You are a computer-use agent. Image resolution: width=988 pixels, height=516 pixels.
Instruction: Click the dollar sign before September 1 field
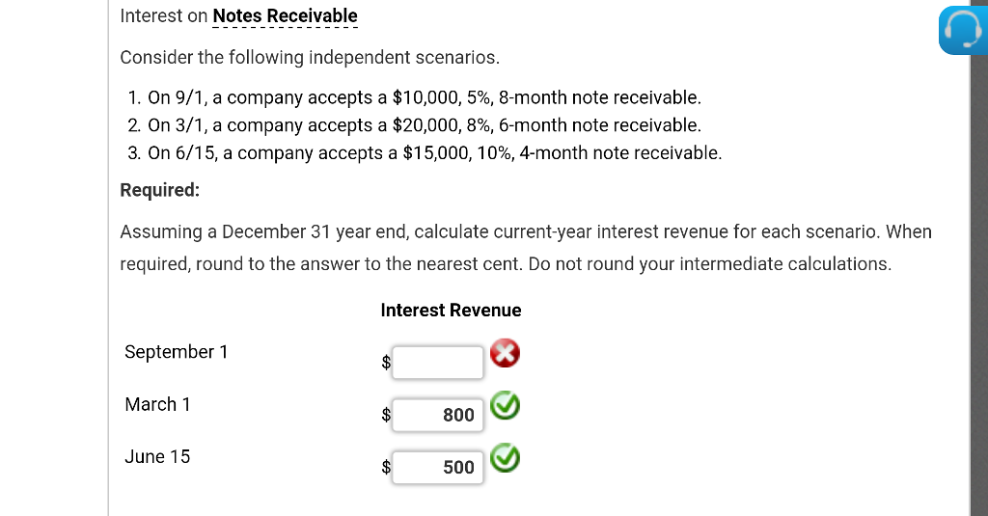click(x=386, y=363)
